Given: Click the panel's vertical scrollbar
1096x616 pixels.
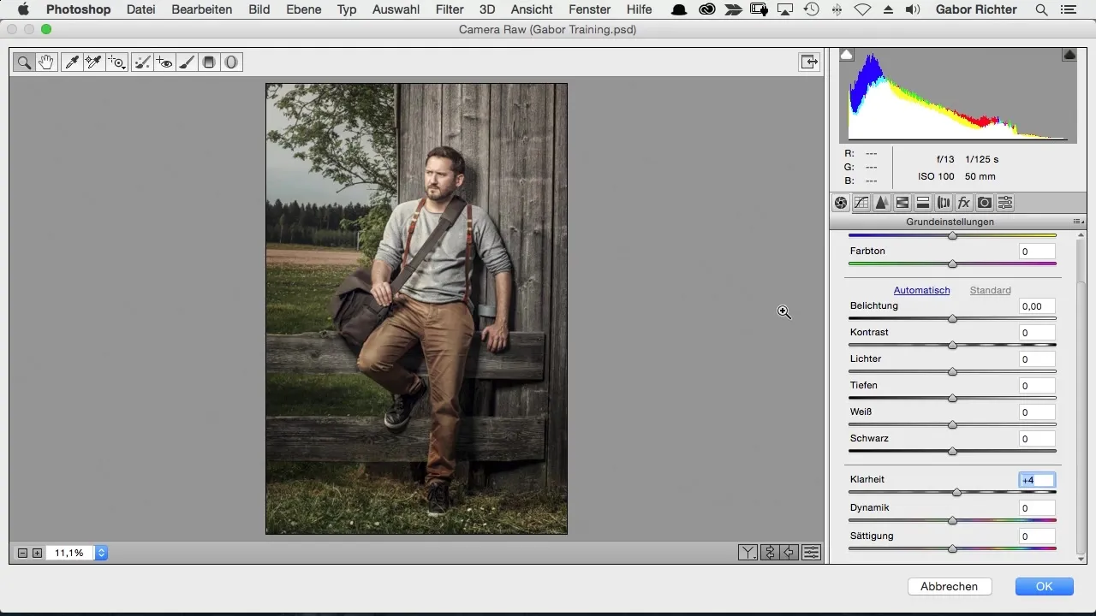Looking at the screenshot, I should click(1081, 417).
